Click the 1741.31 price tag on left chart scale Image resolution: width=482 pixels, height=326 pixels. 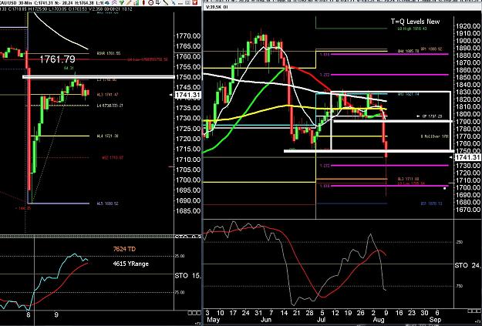tap(188, 95)
